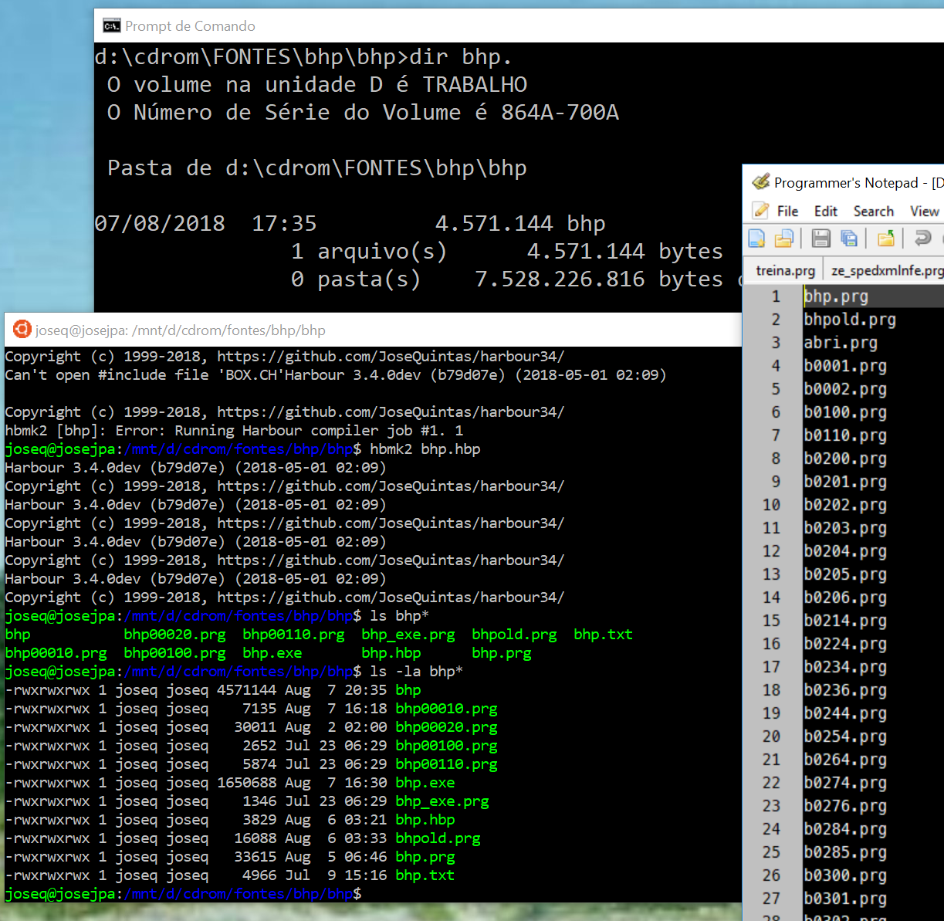Screen dimensions: 944x921
Task: Click the Ubuntu logo in terminal title bar
Action: click(22, 330)
